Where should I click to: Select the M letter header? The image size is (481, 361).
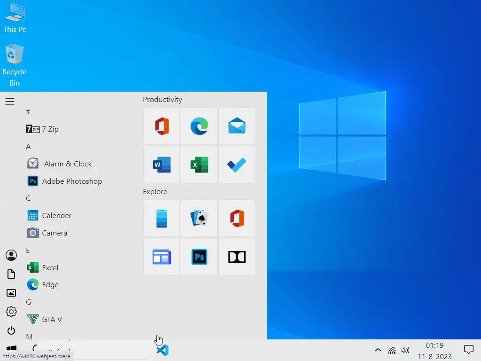coord(29,337)
